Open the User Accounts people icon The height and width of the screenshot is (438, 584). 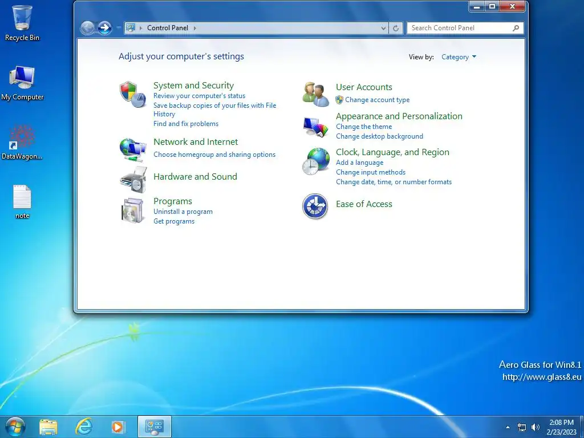pyautogui.click(x=315, y=94)
